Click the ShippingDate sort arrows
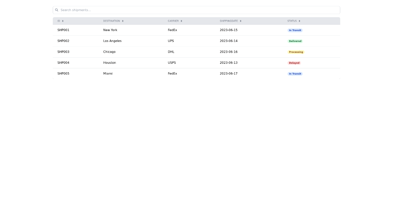The width and height of the screenshot is (393, 206). point(240,21)
